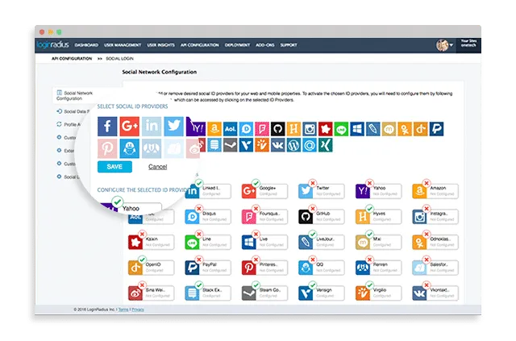The width and height of the screenshot is (516, 341).
Task: Open the user avatar account dropdown
Action: pyautogui.click(x=444, y=45)
